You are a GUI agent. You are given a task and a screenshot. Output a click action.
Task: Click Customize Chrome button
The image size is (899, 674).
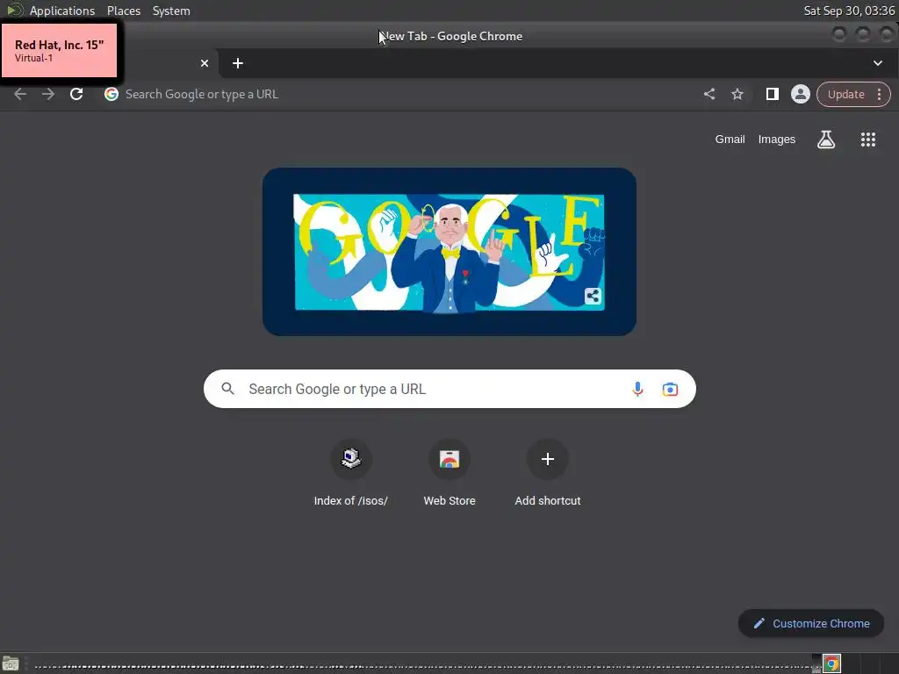click(810, 624)
